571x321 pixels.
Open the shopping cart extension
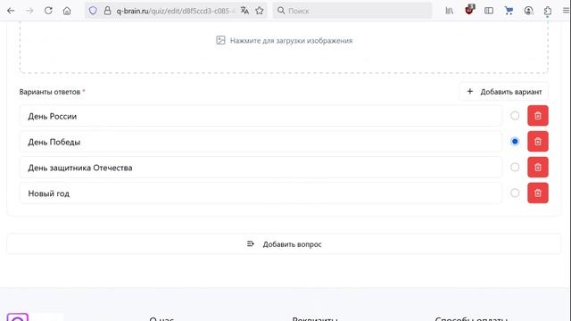(x=509, y=11)
